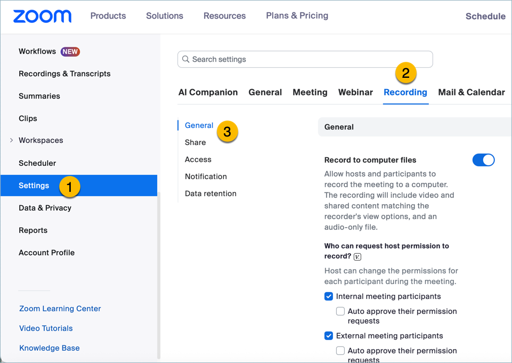The height and width of the screenshot is (363, 512).
Task: Select General in the recording section list
Action: pyautogui.click(x=199, y=125)
